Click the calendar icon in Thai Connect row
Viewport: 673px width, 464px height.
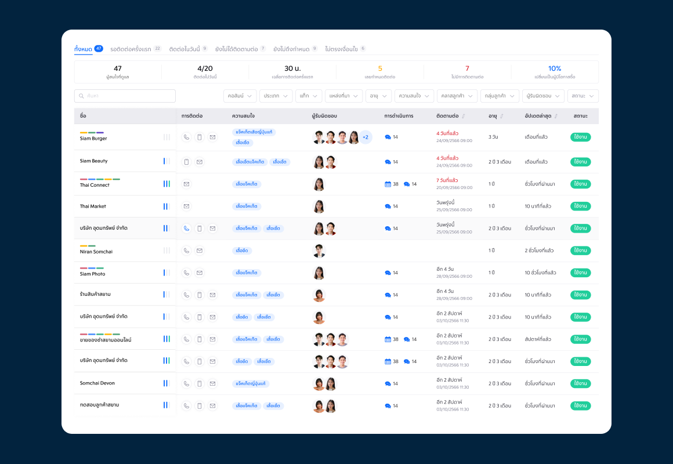388,184
